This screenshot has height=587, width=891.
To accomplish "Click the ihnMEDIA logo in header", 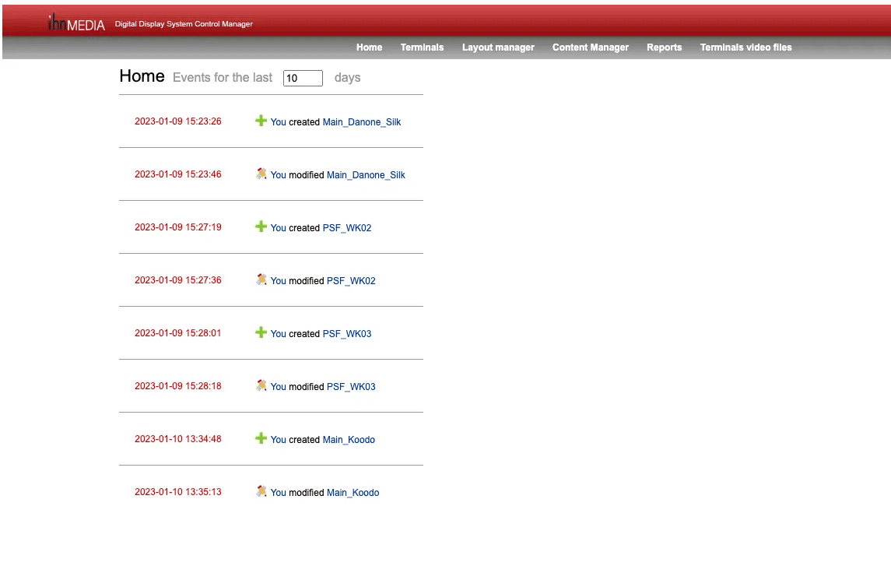I will tap(76, 24).
